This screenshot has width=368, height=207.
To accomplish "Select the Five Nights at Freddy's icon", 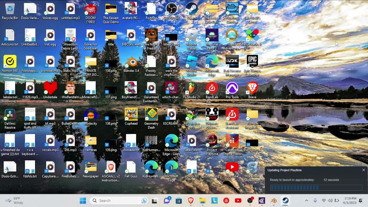I will (151, 40).
